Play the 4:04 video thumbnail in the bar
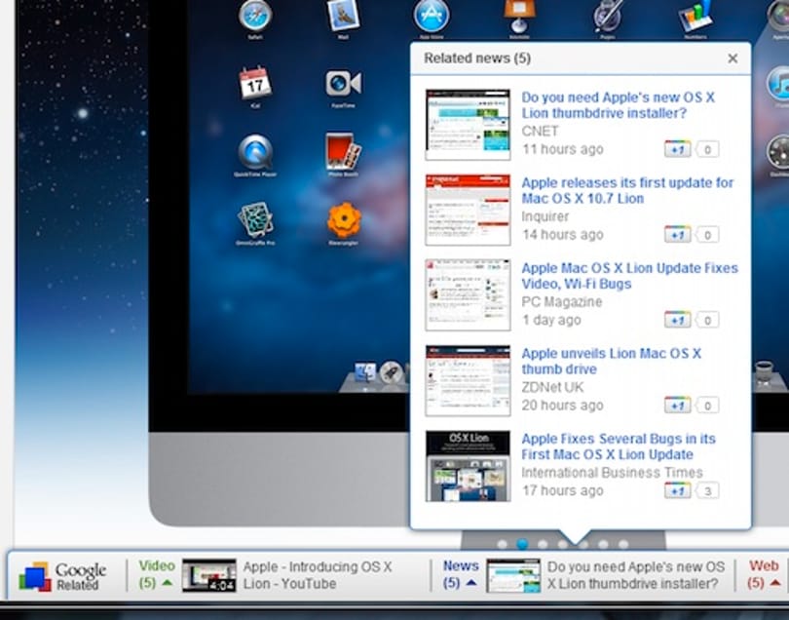This screenshot has height=620, width=789. pyautogui.click(x=209, y=575)
